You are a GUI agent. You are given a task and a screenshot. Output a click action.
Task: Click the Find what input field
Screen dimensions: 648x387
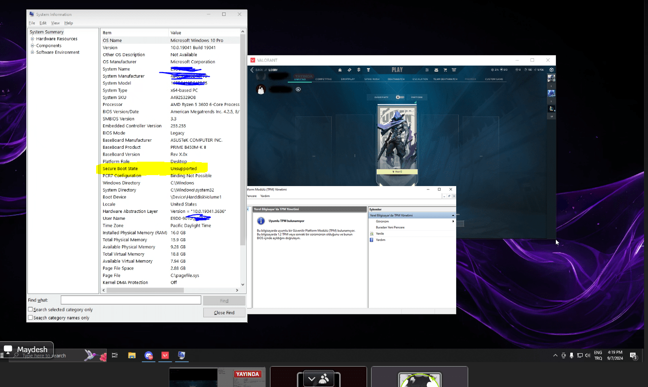click(x=131, y=300)
